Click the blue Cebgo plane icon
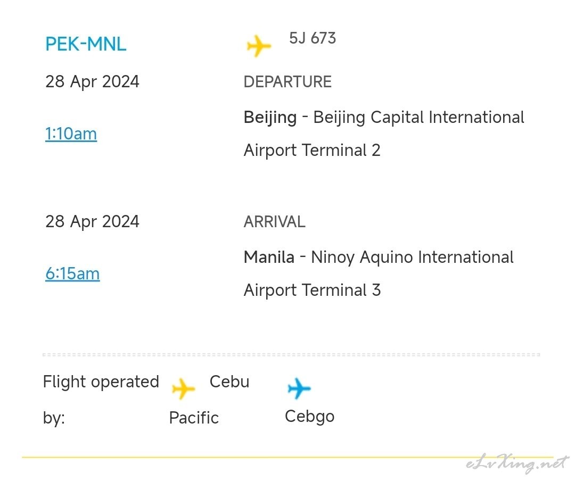 point(299,388)
